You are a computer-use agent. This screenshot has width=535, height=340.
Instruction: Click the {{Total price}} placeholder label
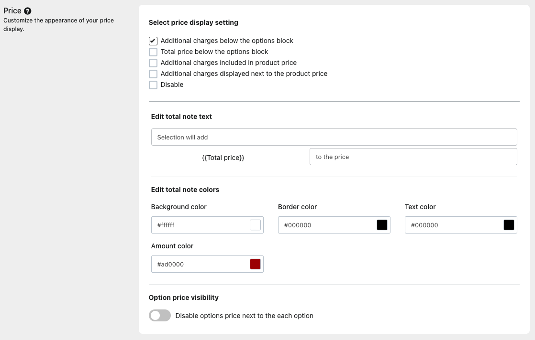coord(223,157)
